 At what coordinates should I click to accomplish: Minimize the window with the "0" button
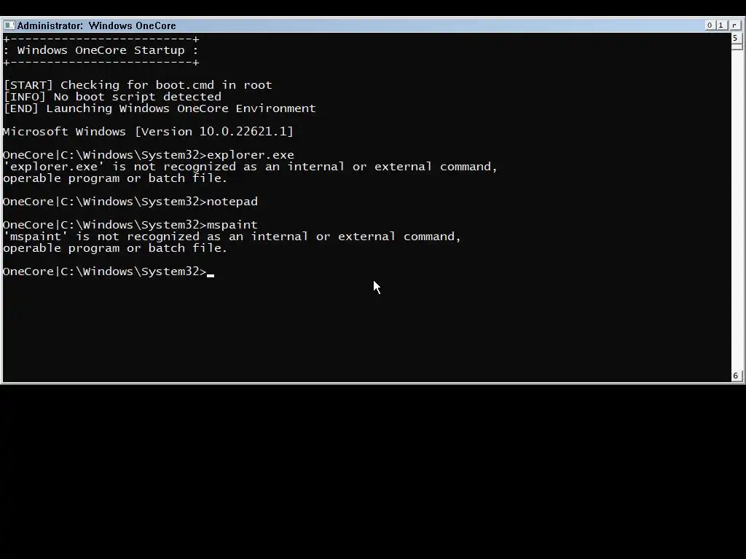point(710,25)
